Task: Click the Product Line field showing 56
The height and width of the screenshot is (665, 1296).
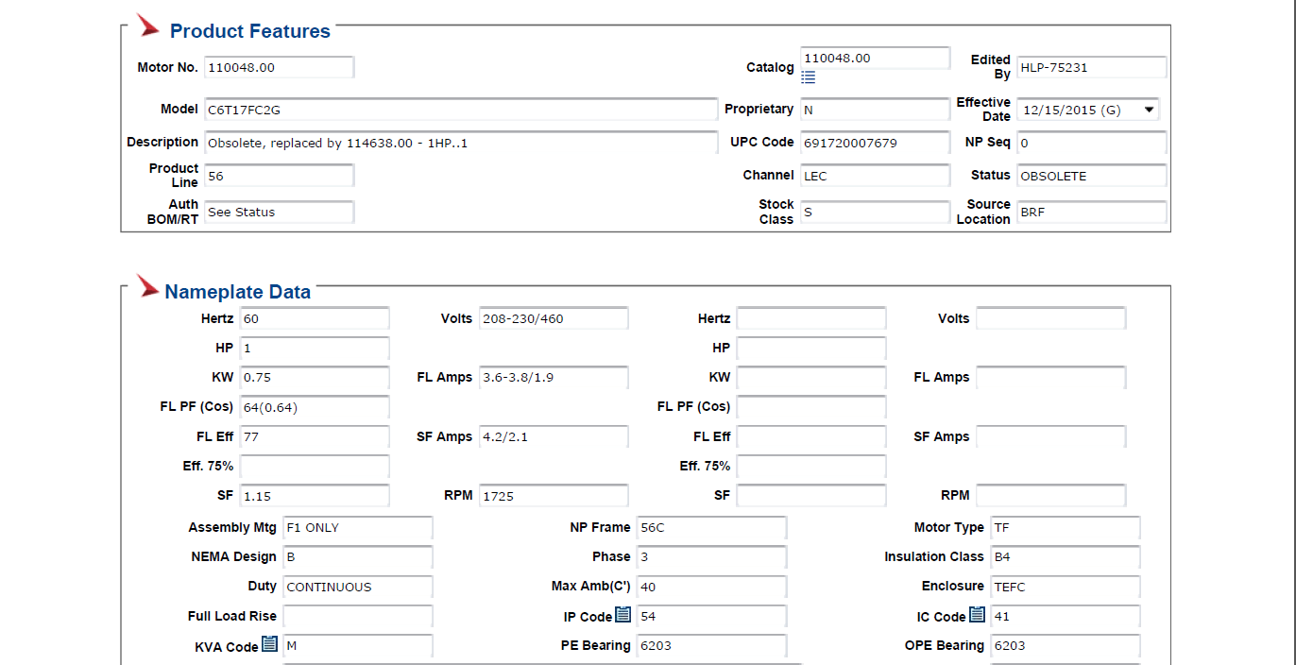Action: pyautogui.click(x=280, y=176)
